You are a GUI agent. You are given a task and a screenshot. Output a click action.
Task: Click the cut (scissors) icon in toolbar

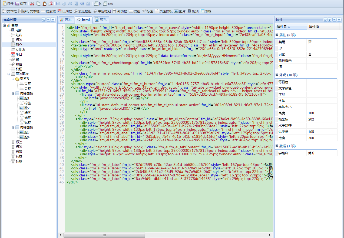[x=32, y=4]
